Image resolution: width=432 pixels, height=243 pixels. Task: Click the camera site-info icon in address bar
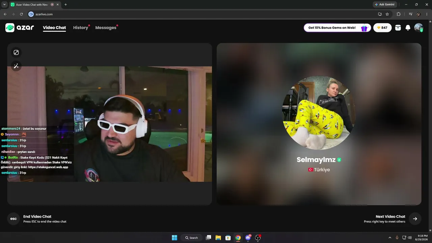[31, 14]
